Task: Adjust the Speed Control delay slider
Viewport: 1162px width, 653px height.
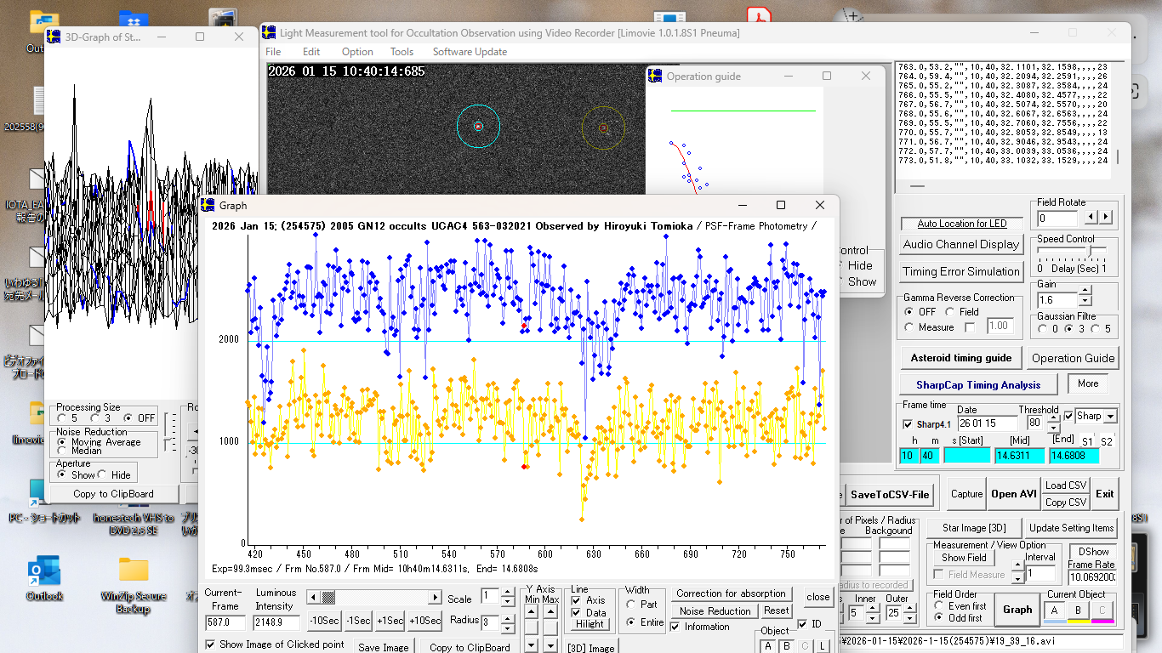Action: pos(1091,252)
